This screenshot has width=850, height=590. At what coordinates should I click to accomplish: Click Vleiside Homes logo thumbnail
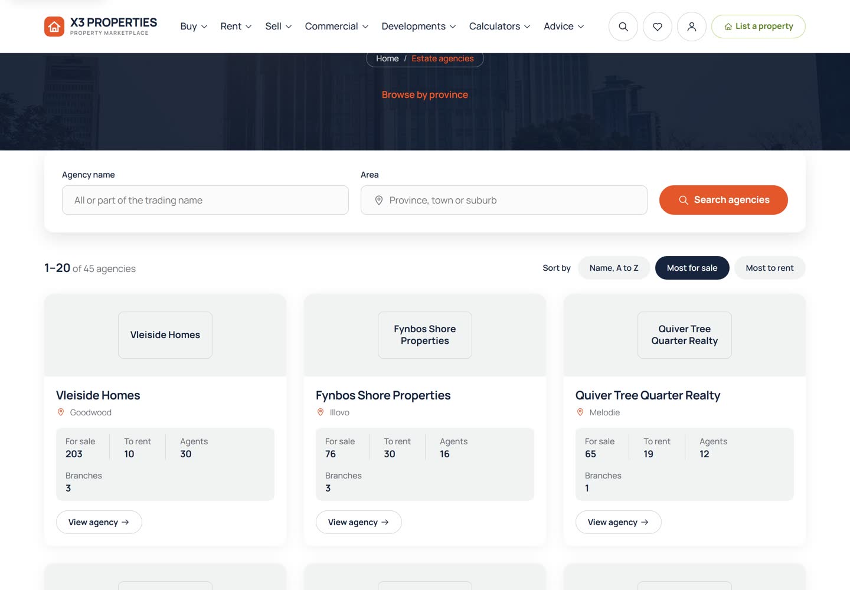pyautogui.click(x=165, y=335)
